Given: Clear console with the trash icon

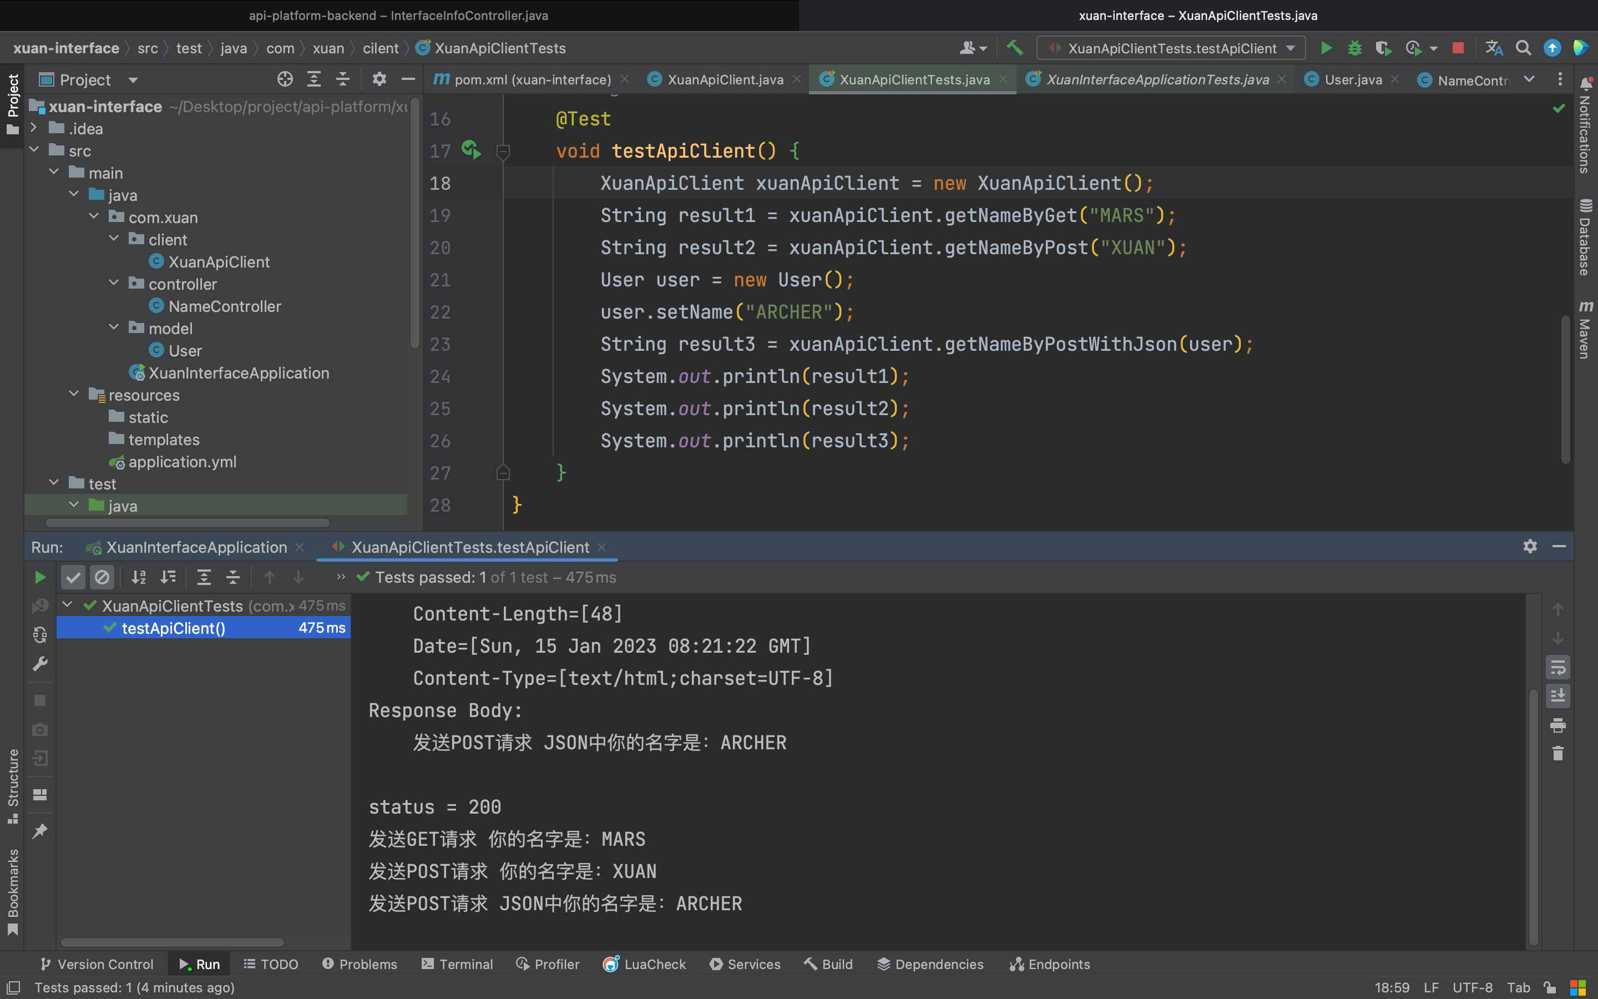Looking at the screenshot, I should point(1557,753).
